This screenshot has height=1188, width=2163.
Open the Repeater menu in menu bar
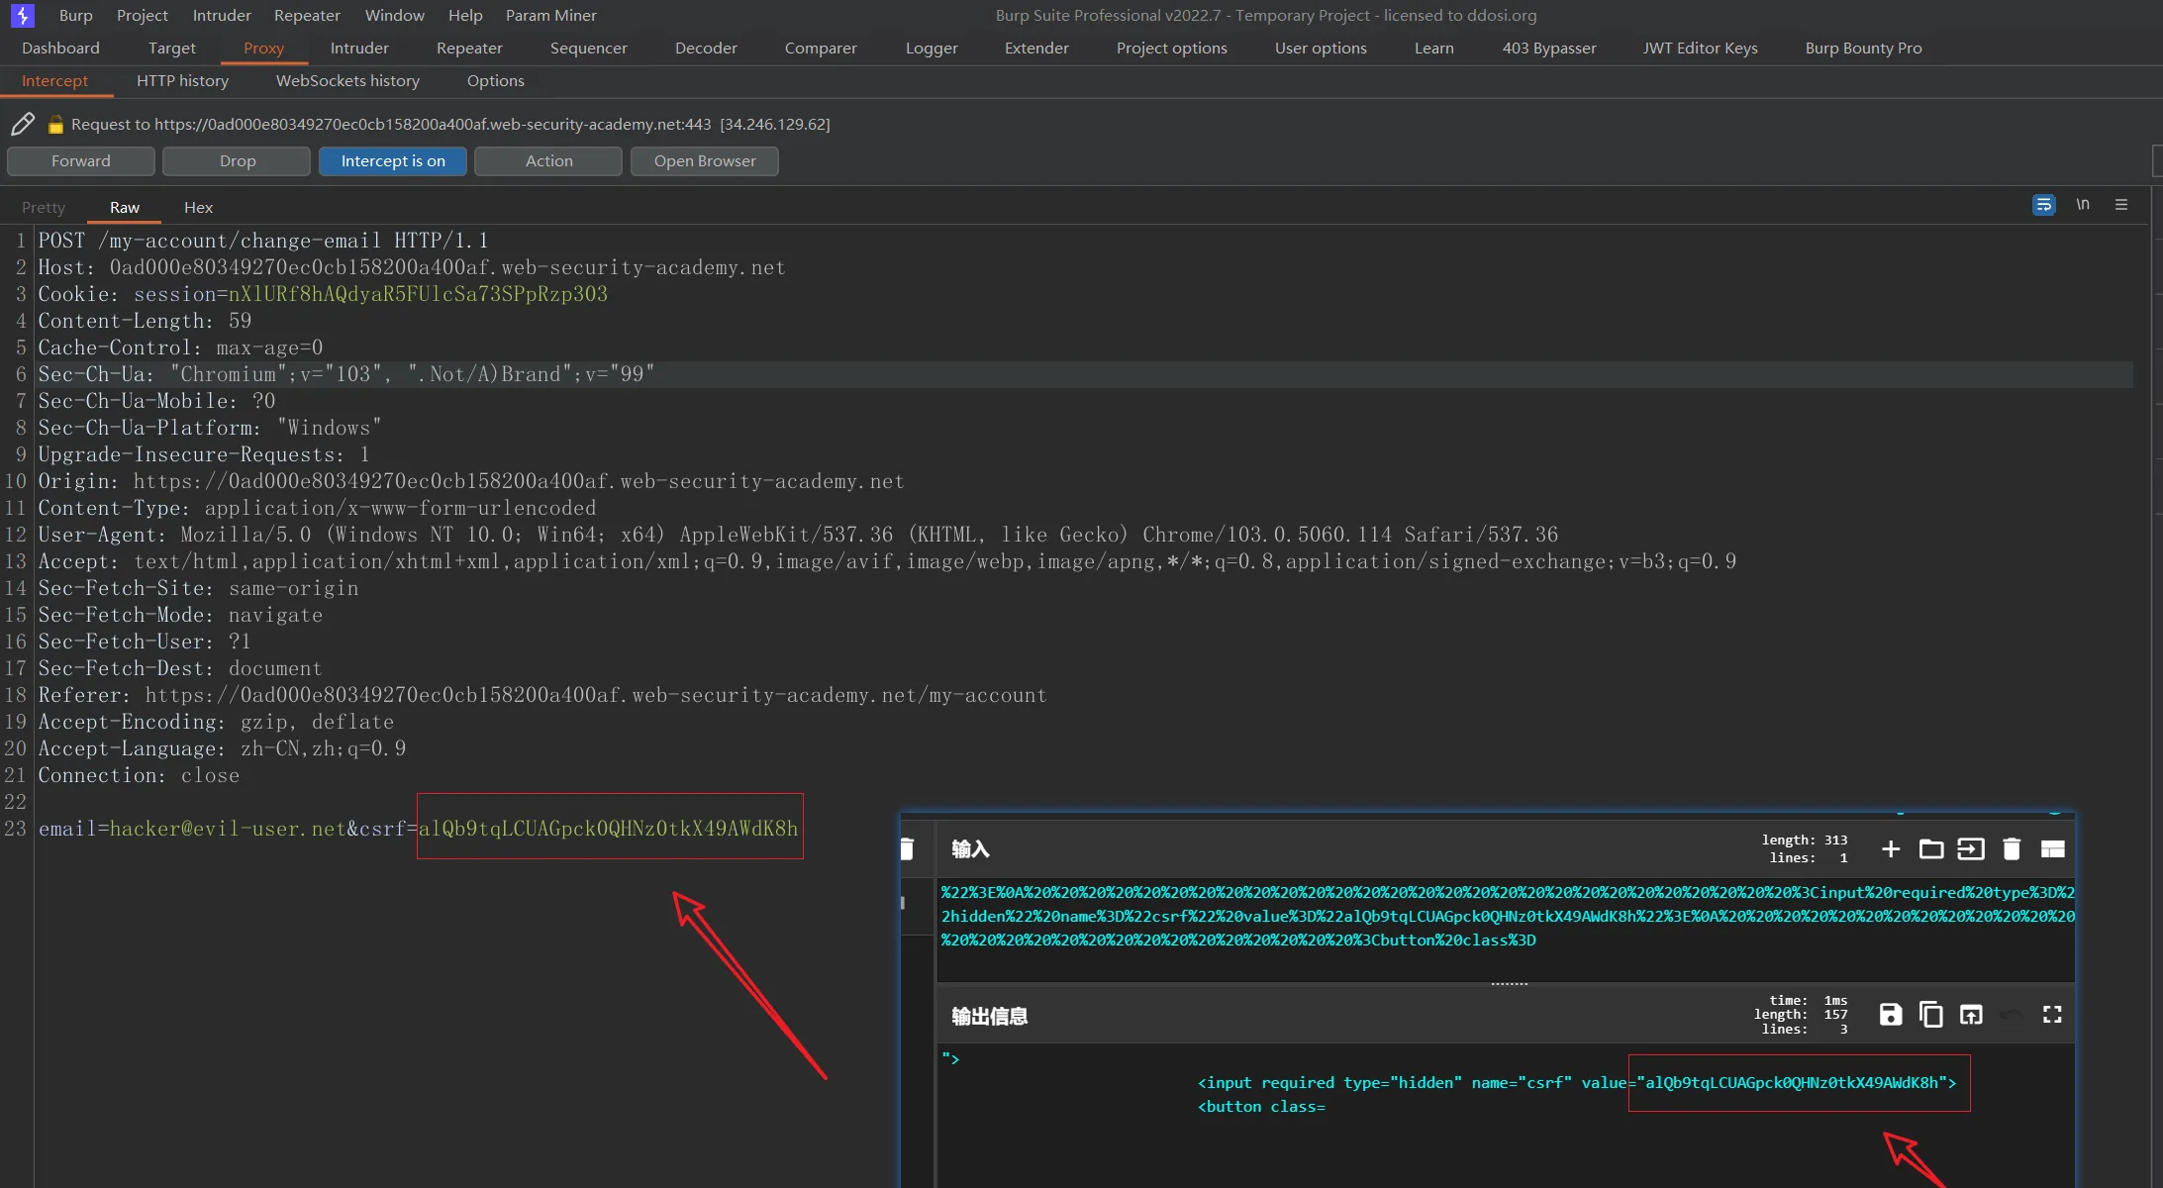[x=307, y=15]
